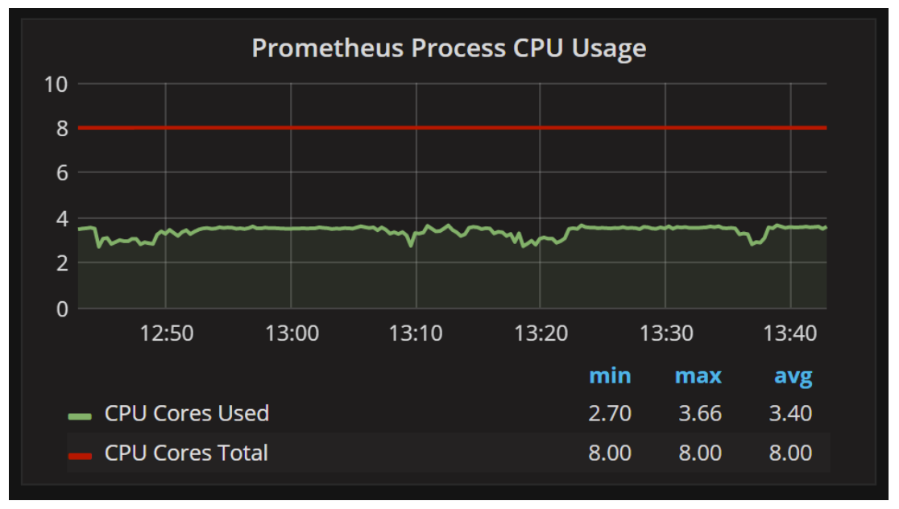899x509 pixels.
Task: Click the 13:00 time label on x-axis
Action: [291, 333]
